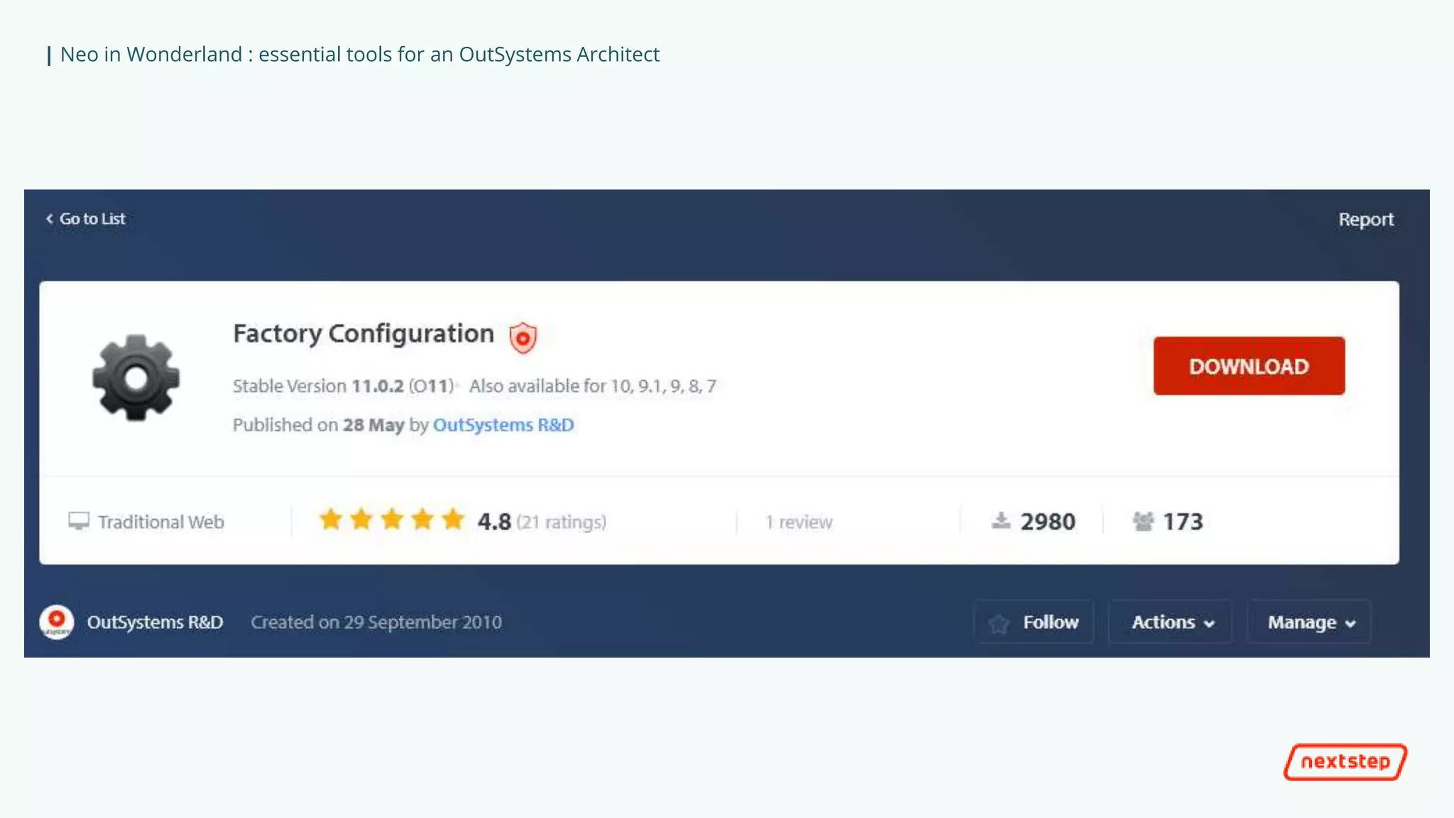Click OutSystems R&D name beside avatar
The width and height of the screenshot is (1454, 818).
[155, 622]
